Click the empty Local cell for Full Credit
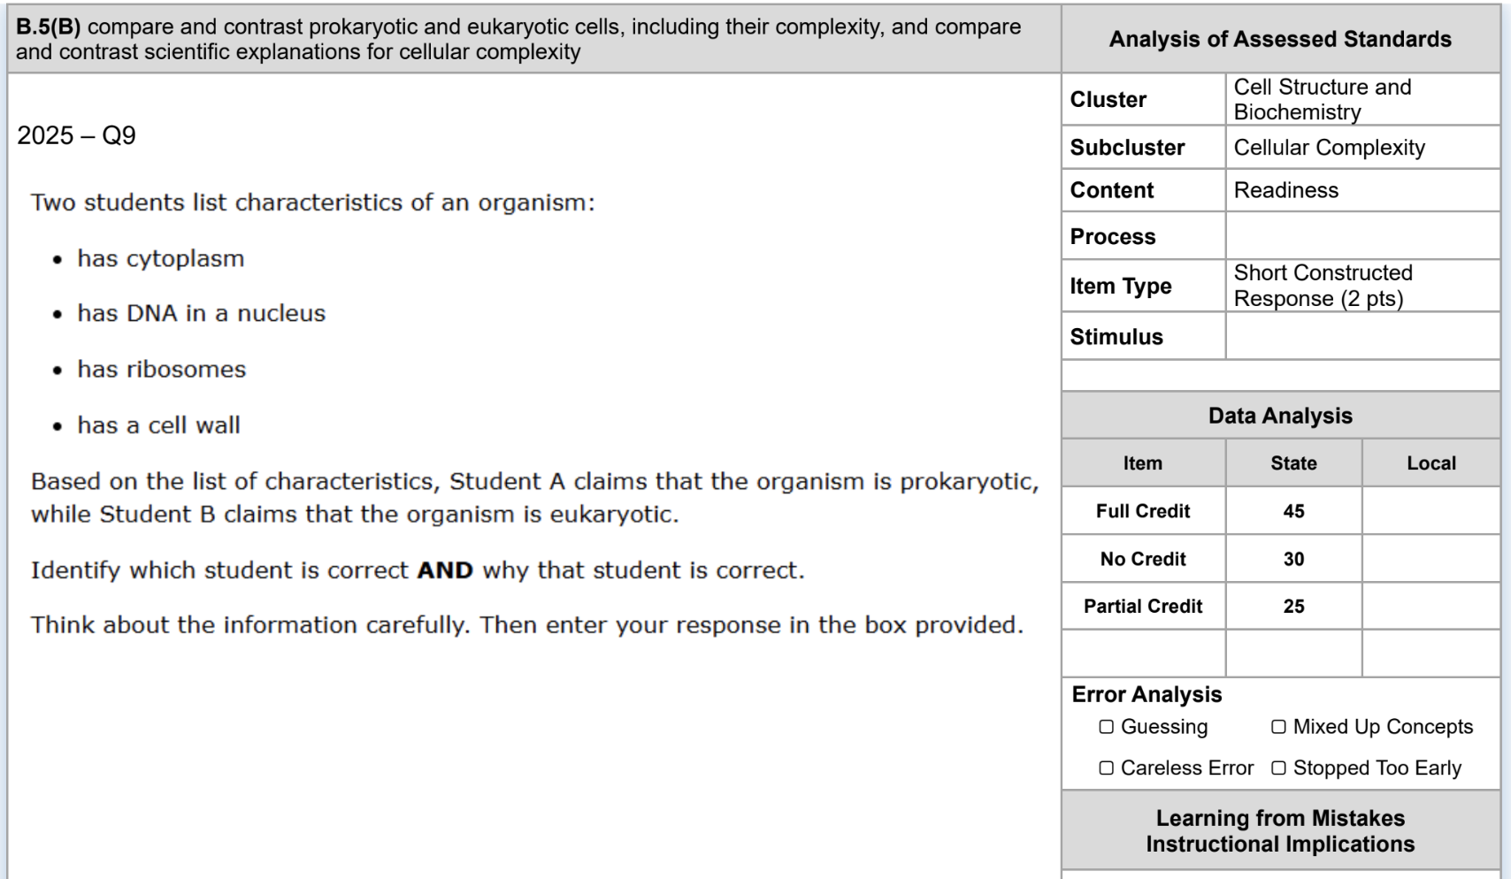The height and width of the screenshot is (879, 1511). click(x=1430, y=511)
